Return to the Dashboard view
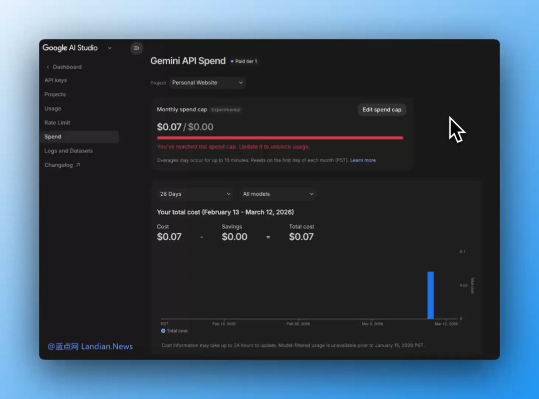 pos(67,66)
